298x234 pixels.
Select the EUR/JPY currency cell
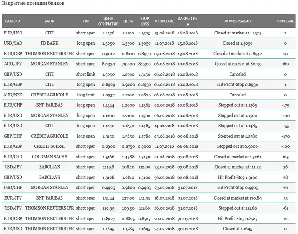click(x=13, y=198)
